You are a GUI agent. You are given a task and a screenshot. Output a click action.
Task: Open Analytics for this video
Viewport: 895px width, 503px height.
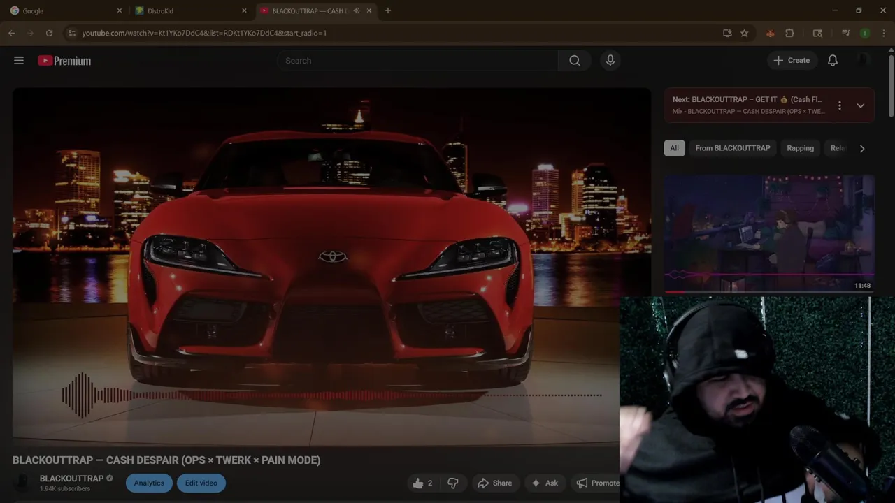[x=149, y=483]
